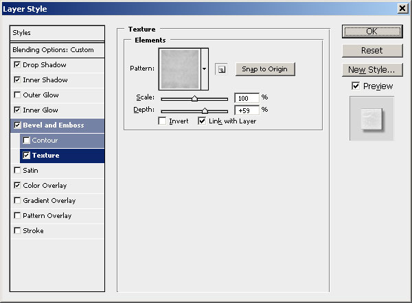This screenshot has height=303, width=412.
Task: Open the Stroke effect settings
Action: [x=33, y=231]
